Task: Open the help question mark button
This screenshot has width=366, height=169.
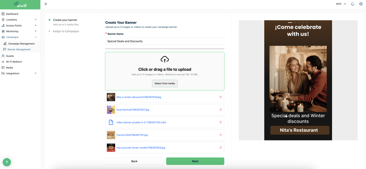Action: click(7, 162)
